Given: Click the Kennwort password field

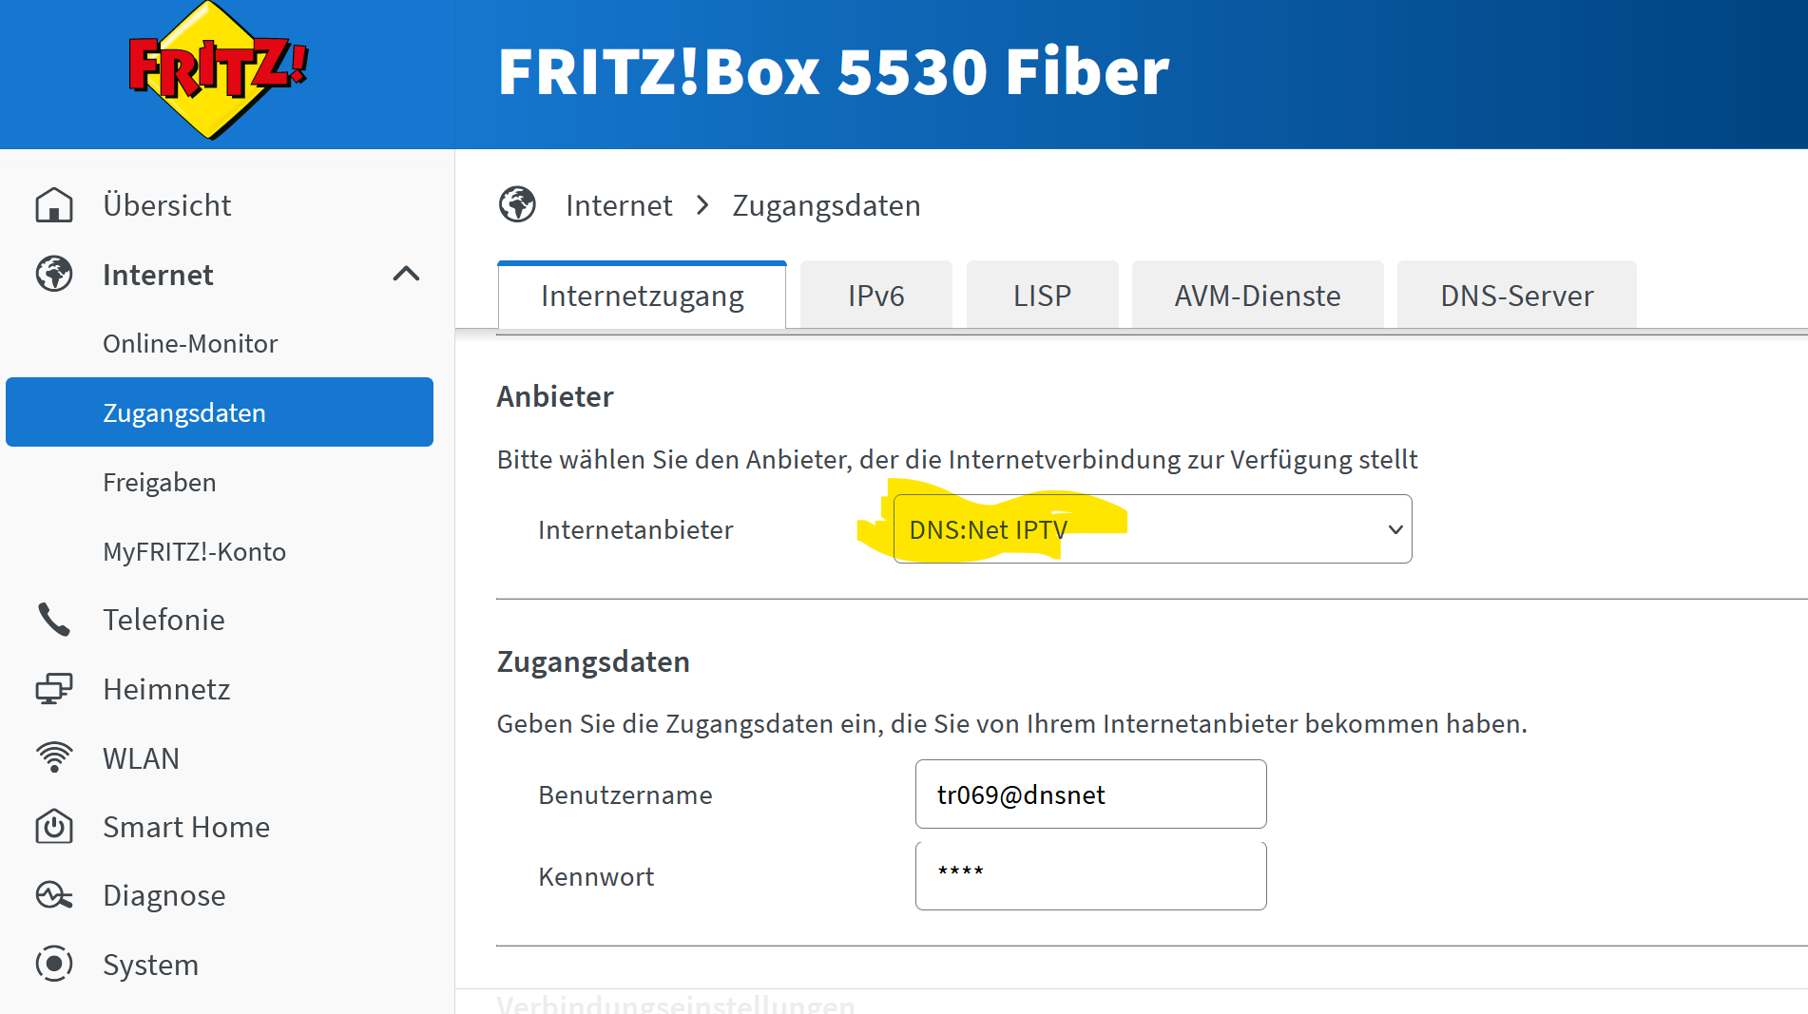Looking at the screenshot, I should [x=1090, y=875].
